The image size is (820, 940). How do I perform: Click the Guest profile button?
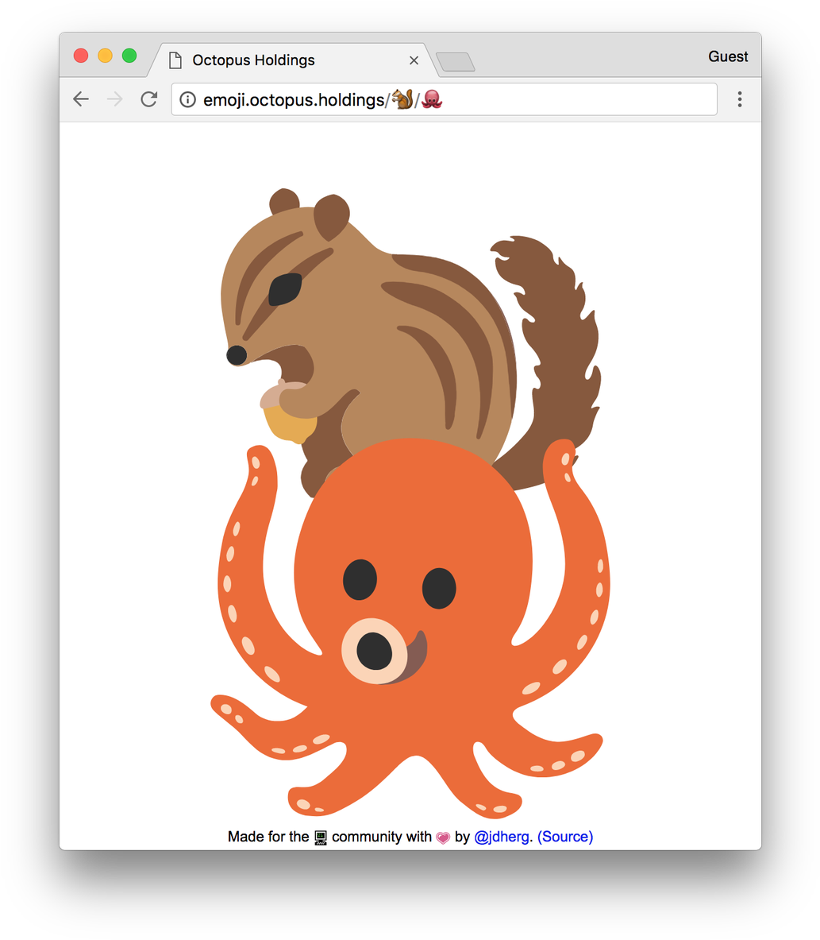pos(727,56)
